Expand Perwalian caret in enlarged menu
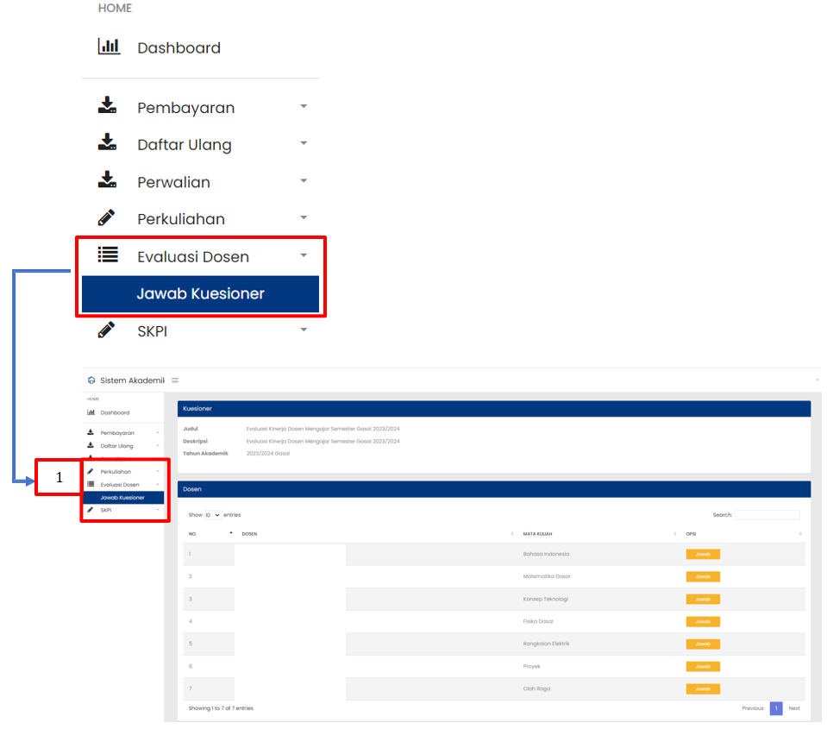Viewport: 827px width, 729px height. (304, 181)
